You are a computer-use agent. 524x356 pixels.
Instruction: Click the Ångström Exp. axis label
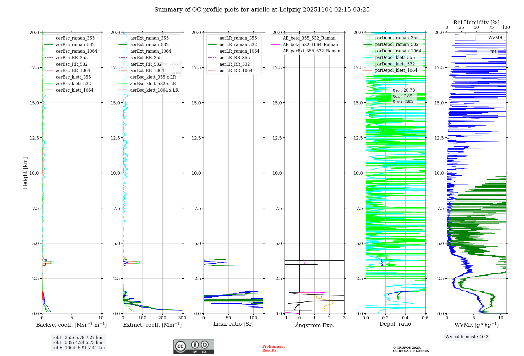click(314, 325)
